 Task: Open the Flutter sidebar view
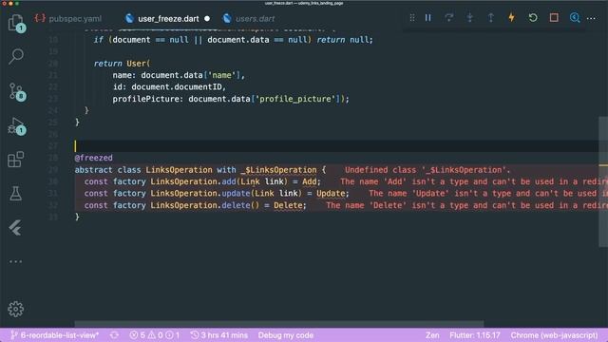(x=15, y=228)
